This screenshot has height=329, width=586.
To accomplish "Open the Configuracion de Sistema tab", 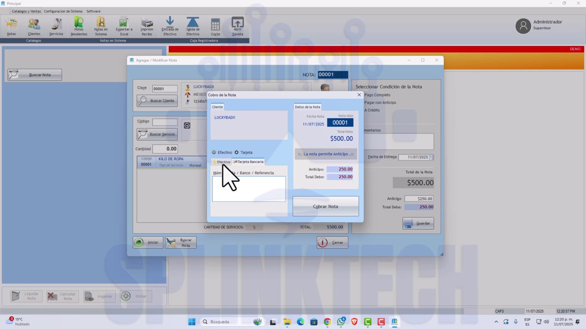I will (x=63, y=11).
